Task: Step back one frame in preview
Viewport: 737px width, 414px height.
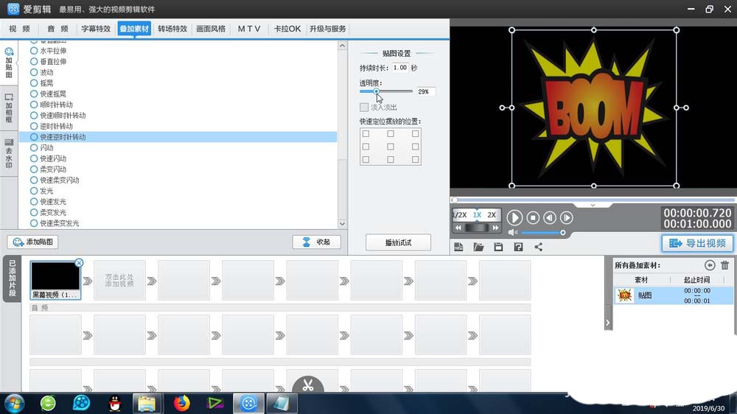Action: [x=550, y=217]
